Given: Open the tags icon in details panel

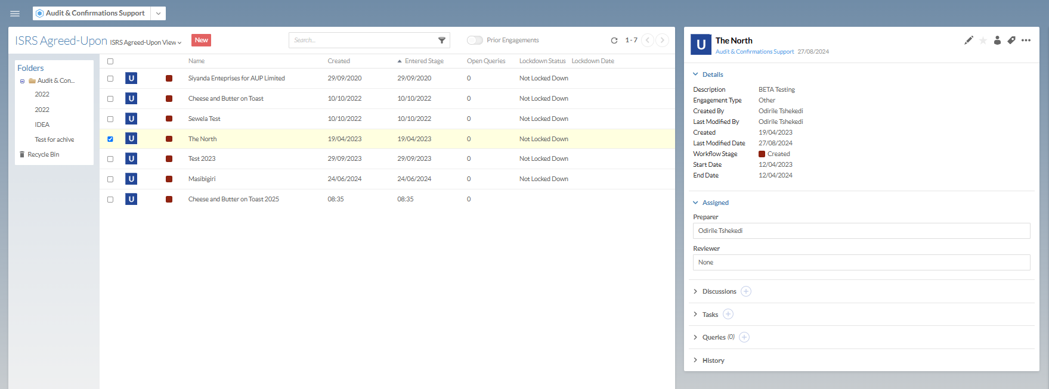Looking at the screenshot, I should pos(1011,41).
